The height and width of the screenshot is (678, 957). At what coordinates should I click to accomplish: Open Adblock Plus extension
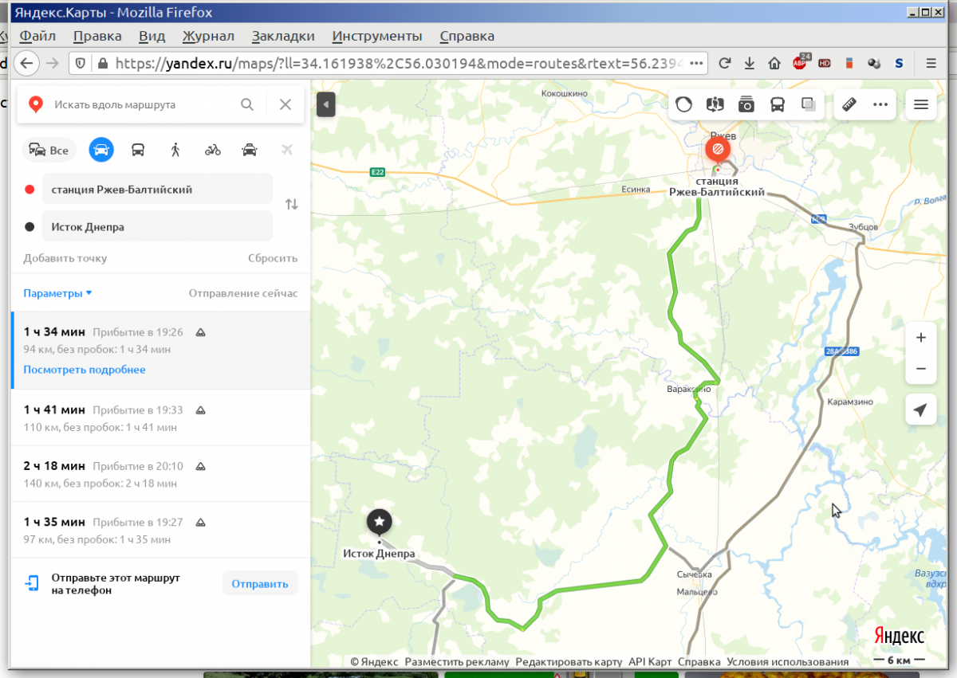pos(800,63)
